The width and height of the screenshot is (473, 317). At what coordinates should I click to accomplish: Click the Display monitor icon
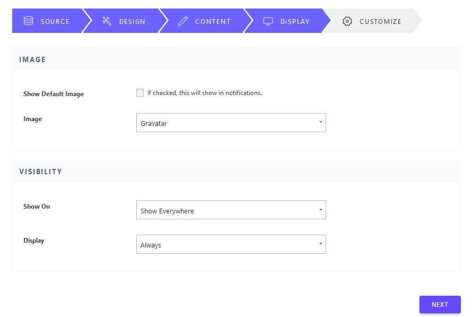pyautogui.click(x=268, y=21)
